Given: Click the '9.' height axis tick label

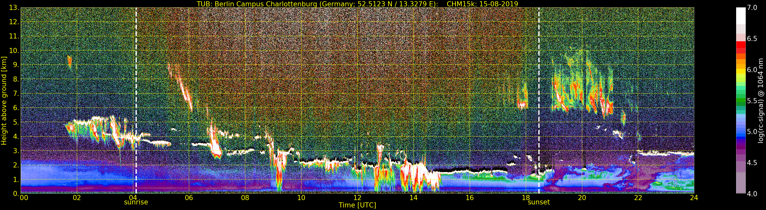Looking at the screenshot, I should 16,65.
